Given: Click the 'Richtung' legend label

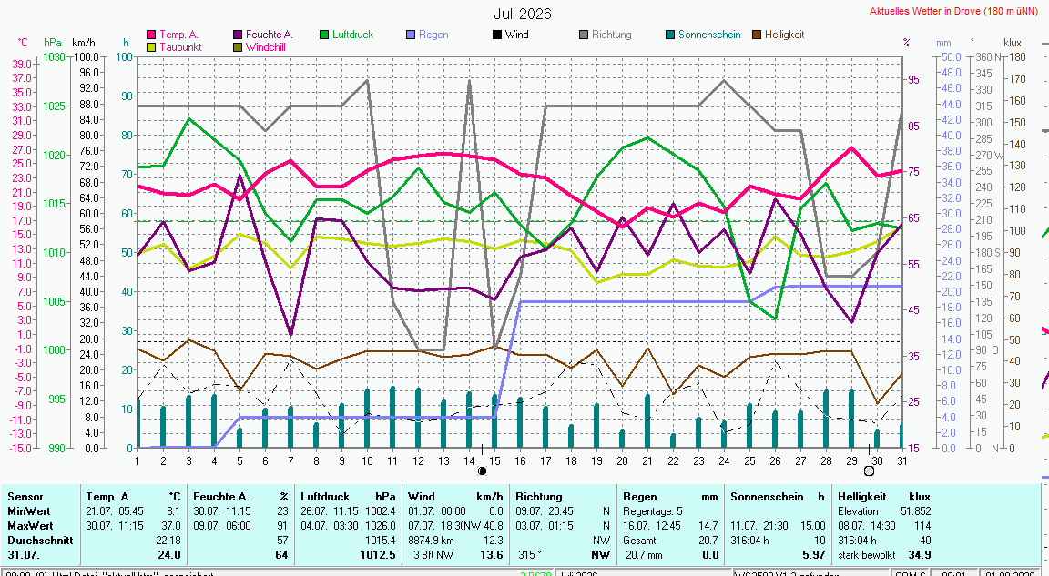Looking at the screenshot, I should pos(612,35).
